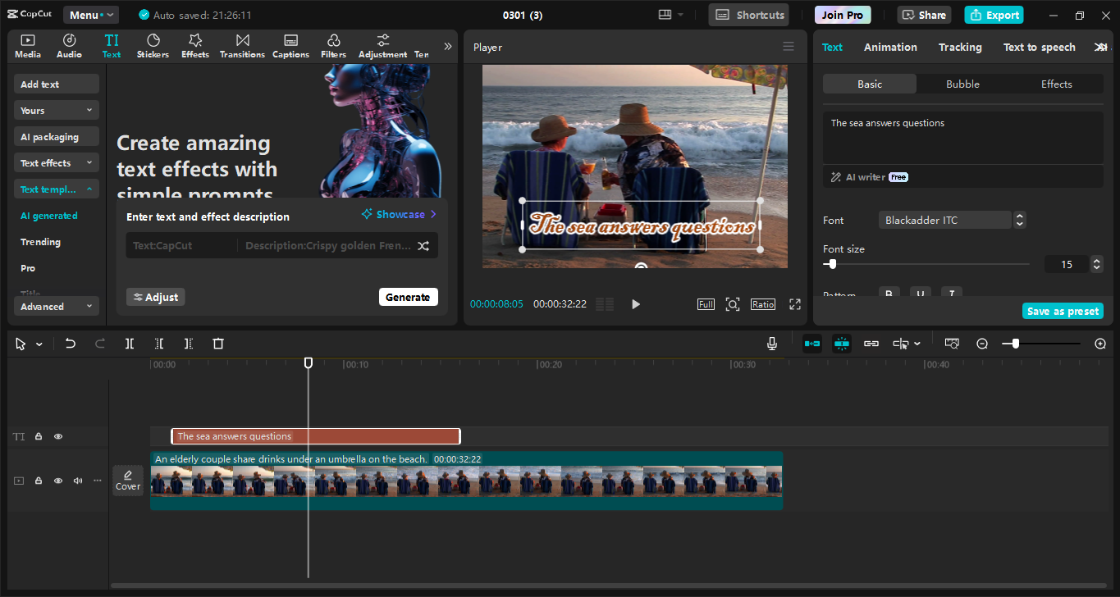Click the Generate button
Screen dimensions: 1120x597
(x=408, y=297)
